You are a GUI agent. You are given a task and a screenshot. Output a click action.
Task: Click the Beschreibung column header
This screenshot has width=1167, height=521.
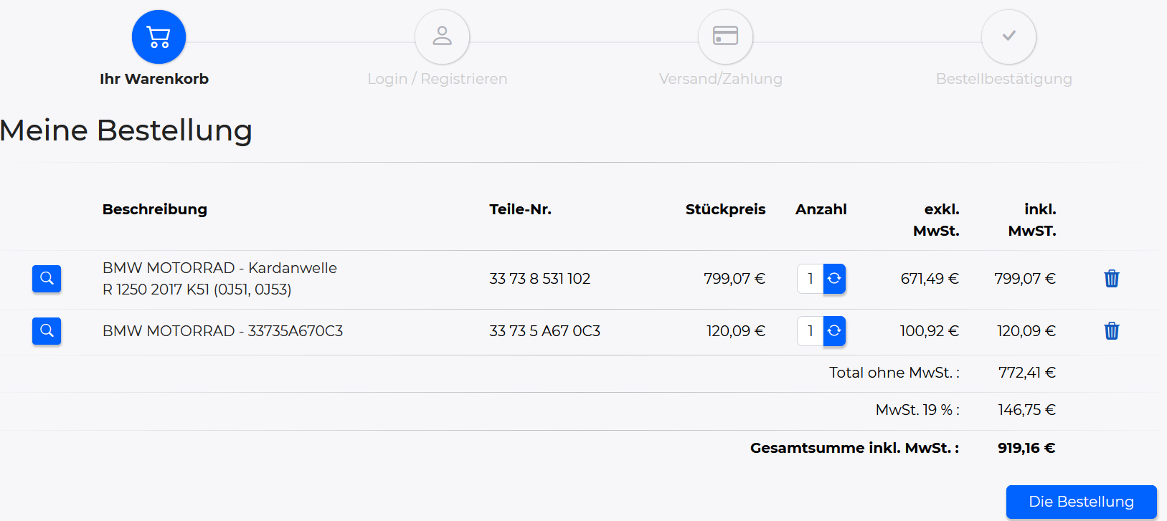coord(155,209)
